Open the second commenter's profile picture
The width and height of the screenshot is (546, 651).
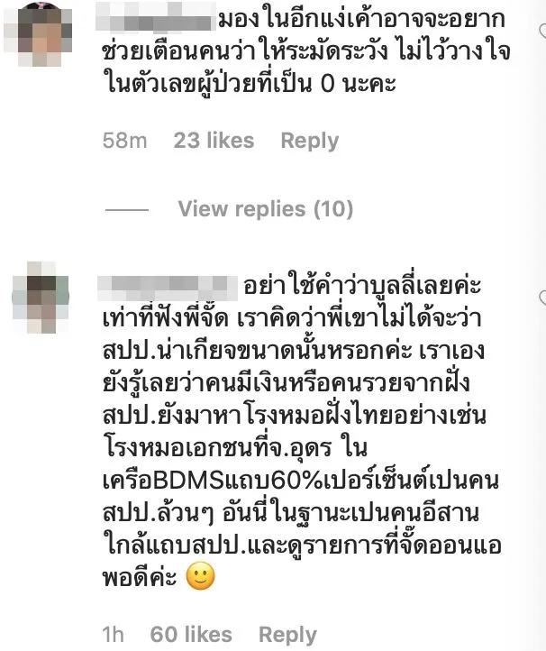tap(41, 298)
